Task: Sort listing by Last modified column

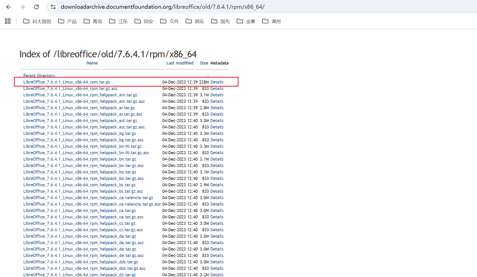Action: coord(180,63)
